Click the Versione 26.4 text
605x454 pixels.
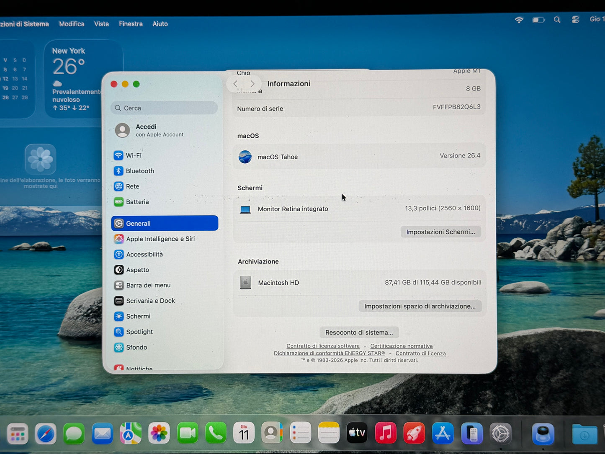460,156
